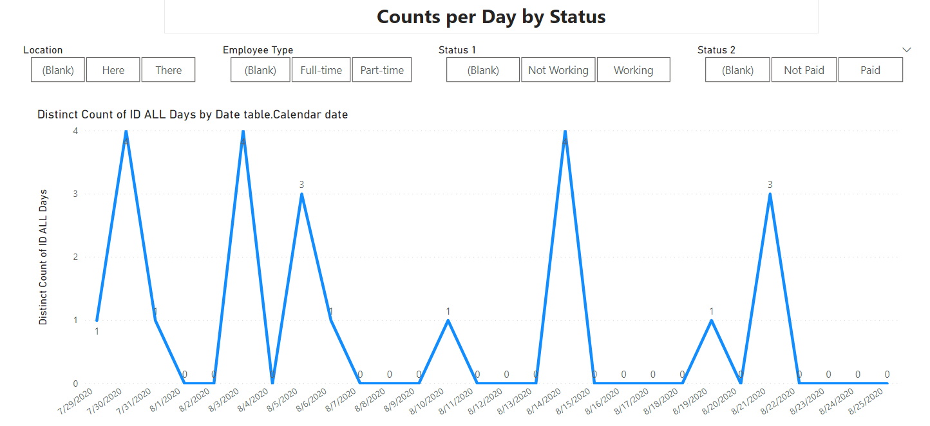This screenshot has height=426, width=930.
Task: Select the 8/21/2020 peak labeled 3
Action: pos(770,194)
